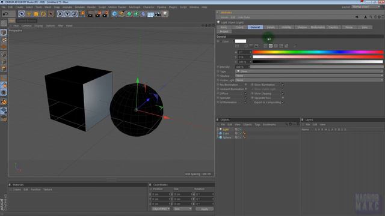Toggle Show Clipping checkbox
This screenshot has width=385, height=216.
click(283, 94)
